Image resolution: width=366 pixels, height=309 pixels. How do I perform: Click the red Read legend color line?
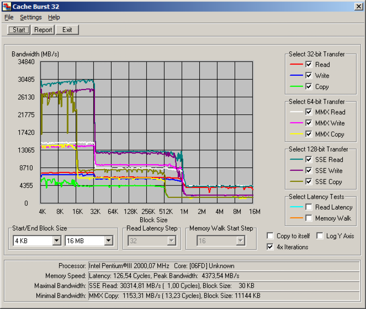click(296, 64)
